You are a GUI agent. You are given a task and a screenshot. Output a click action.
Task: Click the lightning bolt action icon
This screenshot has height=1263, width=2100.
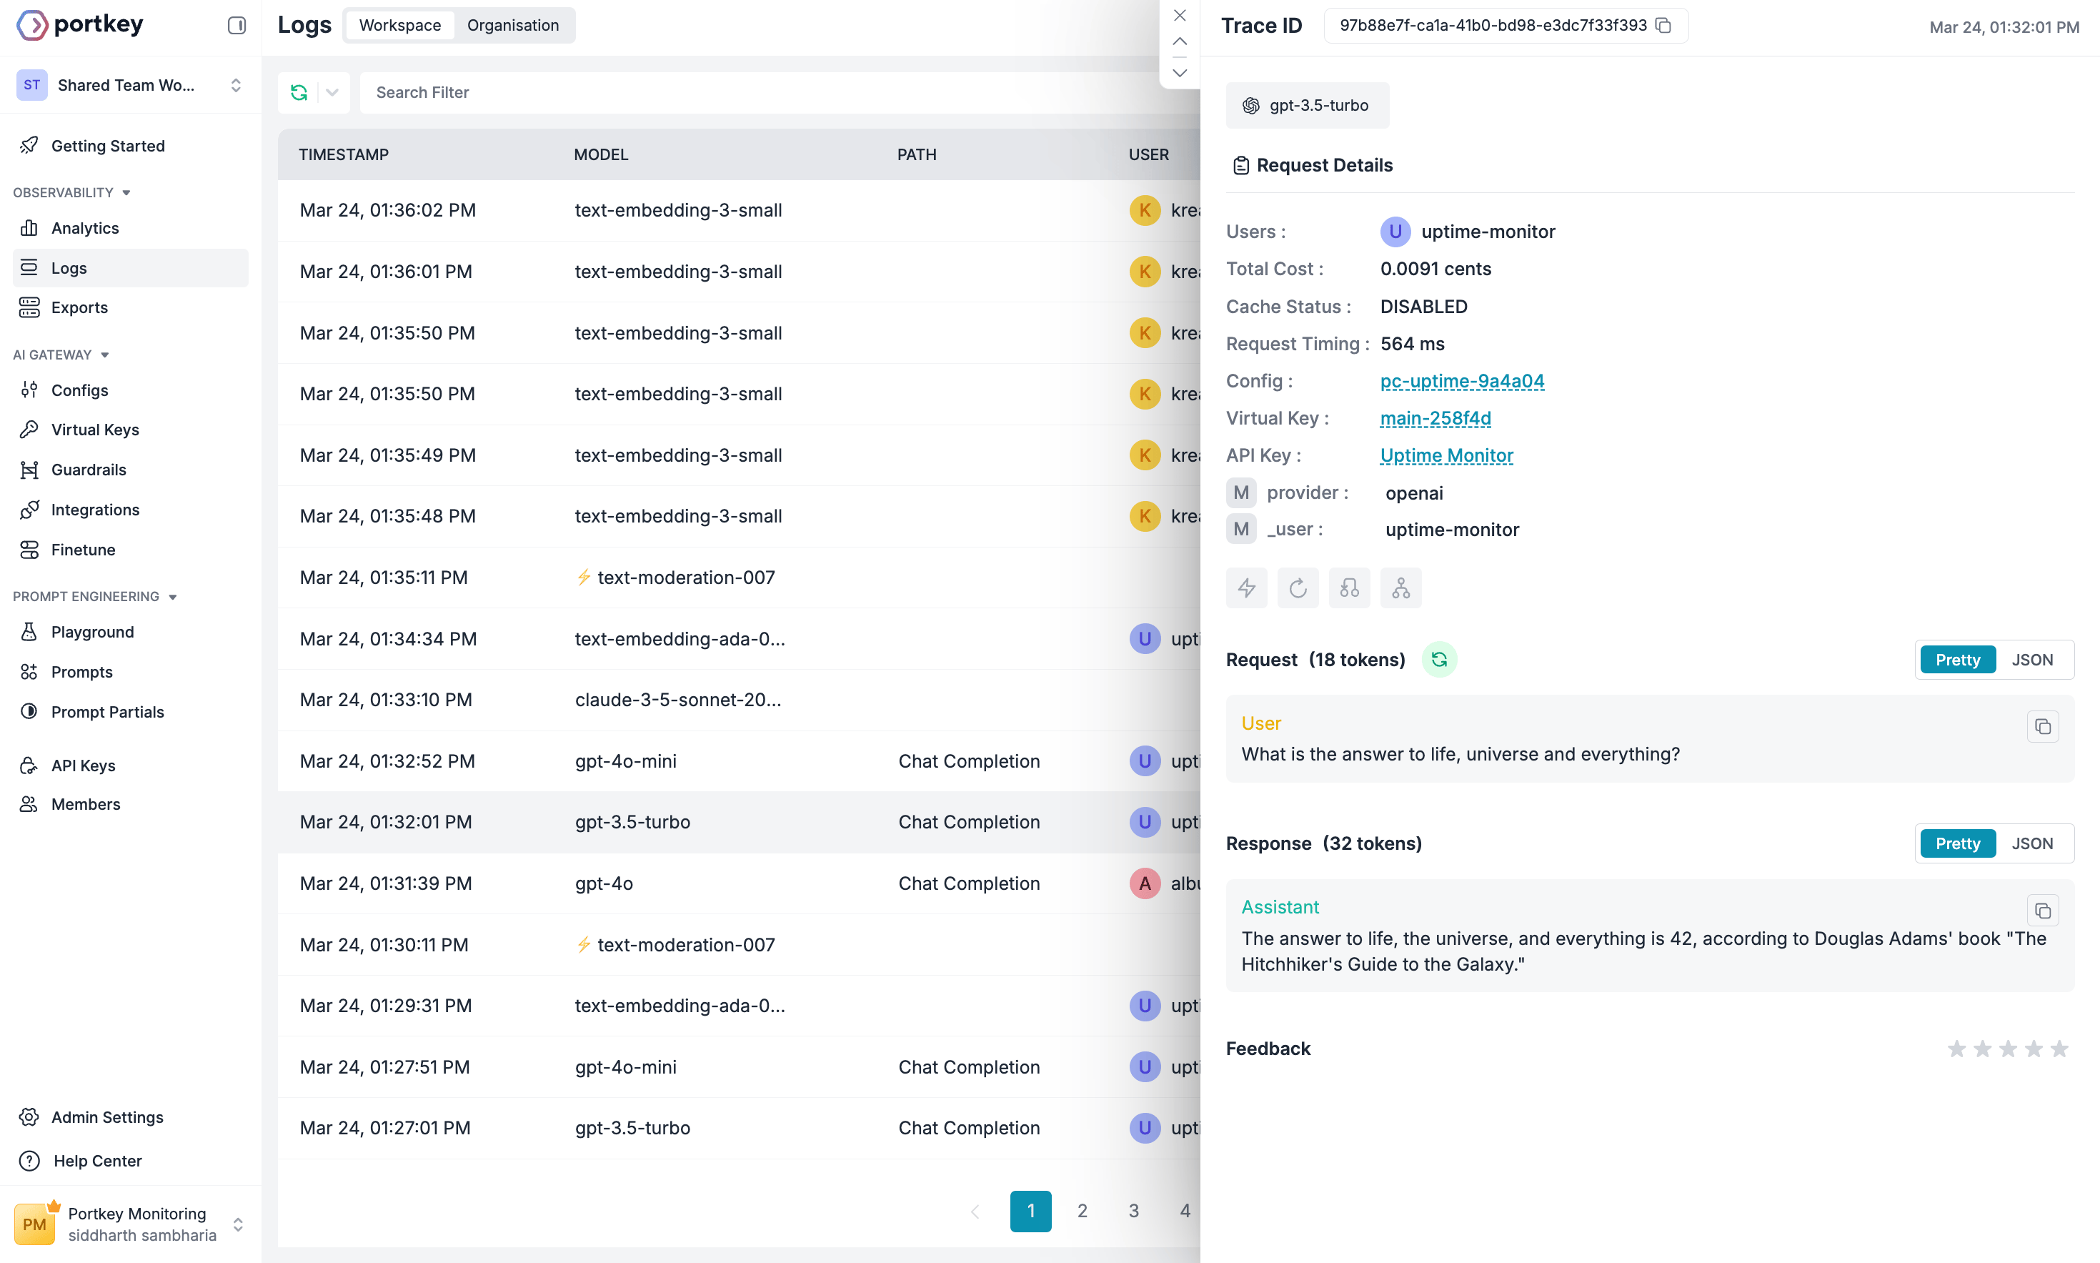point(1246,588)
